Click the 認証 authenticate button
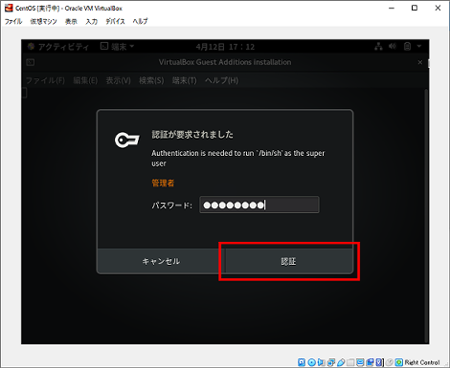This screenshot has height=368, width=450. pos(289,261)
